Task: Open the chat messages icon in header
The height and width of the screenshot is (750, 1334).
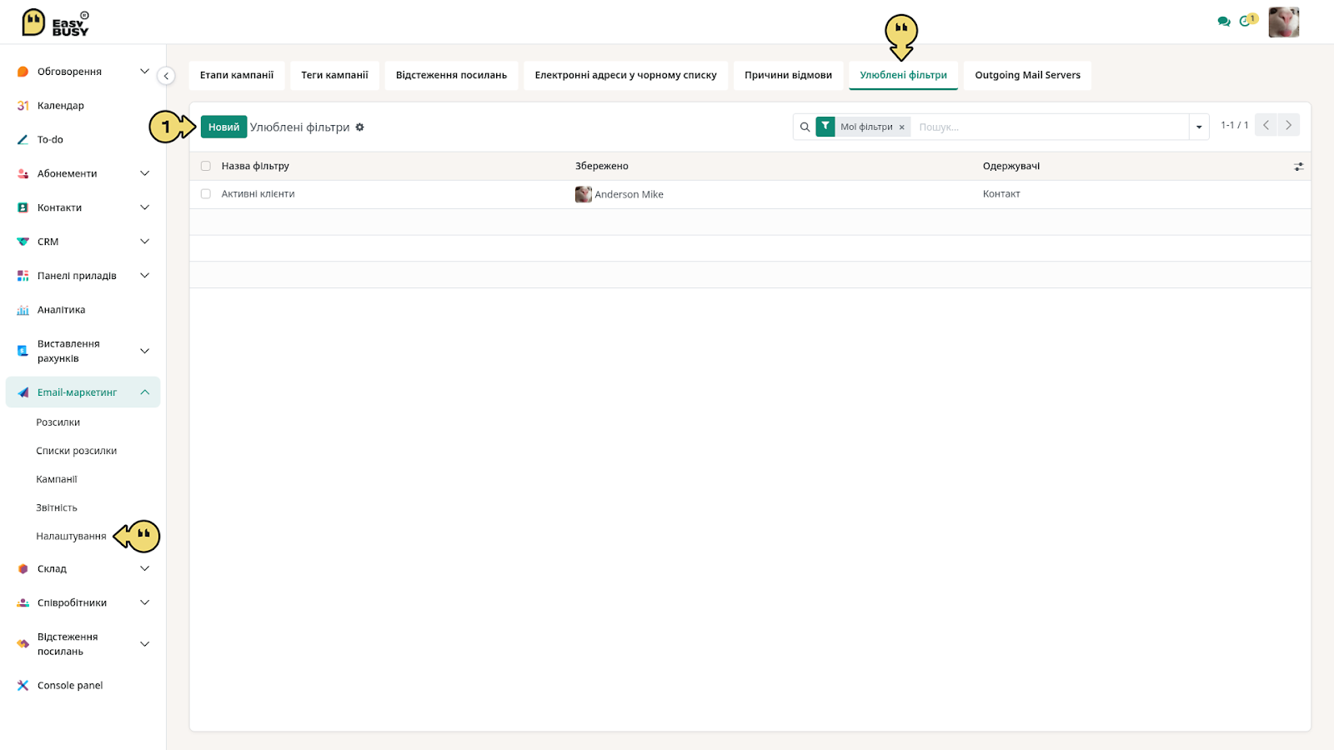Action: [x=1223, y=22]
